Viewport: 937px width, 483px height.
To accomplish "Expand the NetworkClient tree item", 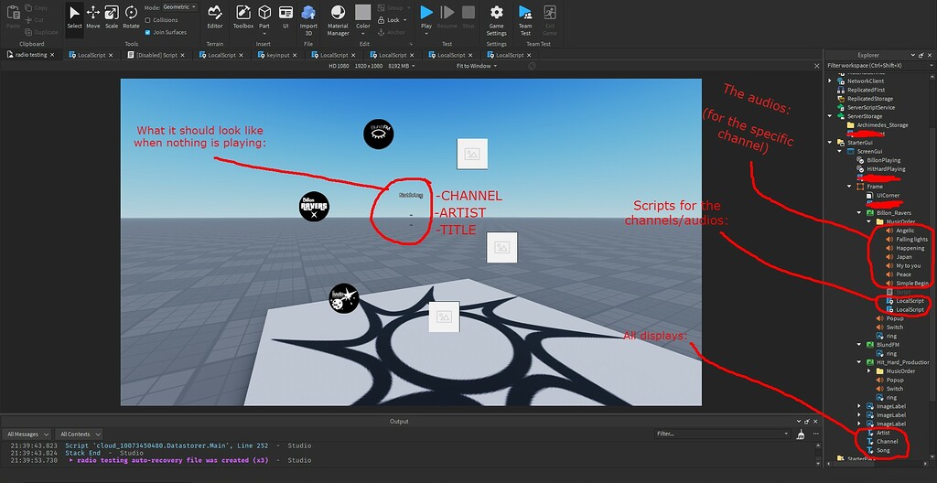I will [831, 80].
